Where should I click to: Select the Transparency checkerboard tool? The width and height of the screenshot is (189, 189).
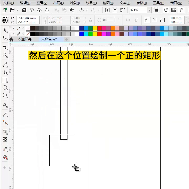pos(5,139)
